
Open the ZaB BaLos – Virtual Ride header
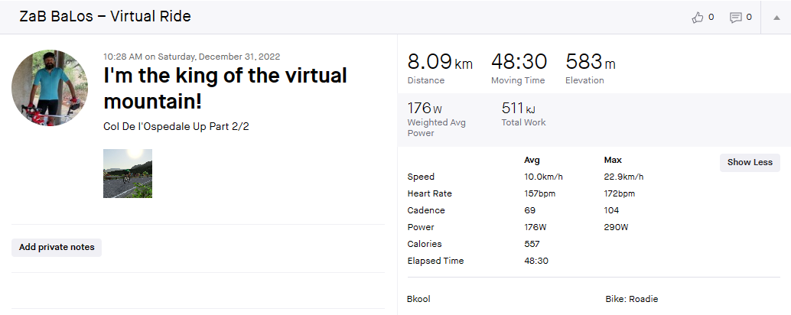coord(105,17)
